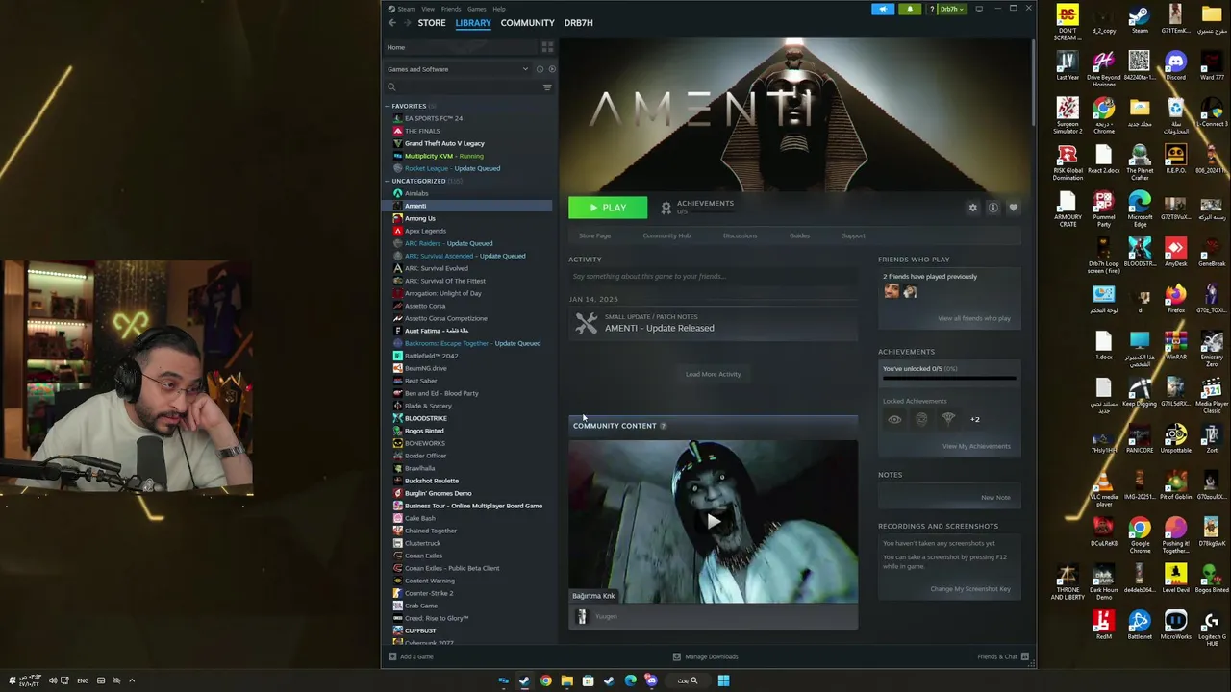Screen dimensions: 1231x692
Task: Click the game page vertical scrollbar
Action: click(x=1033, y=82)
